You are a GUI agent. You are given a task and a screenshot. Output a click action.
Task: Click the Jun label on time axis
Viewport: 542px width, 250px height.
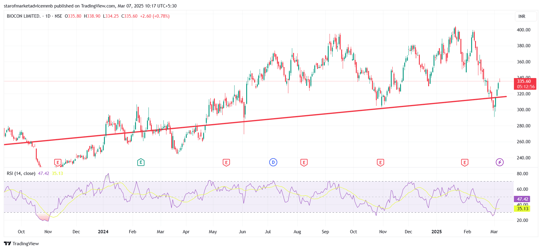[242, 232]
